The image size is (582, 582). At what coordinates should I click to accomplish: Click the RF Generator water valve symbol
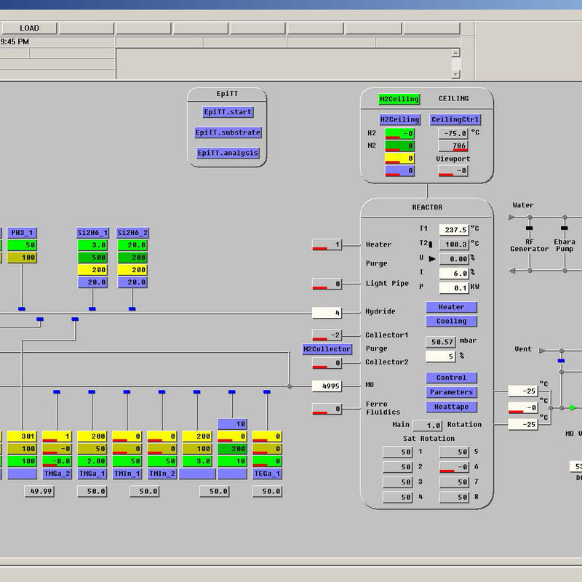click(x=529, y=229)
